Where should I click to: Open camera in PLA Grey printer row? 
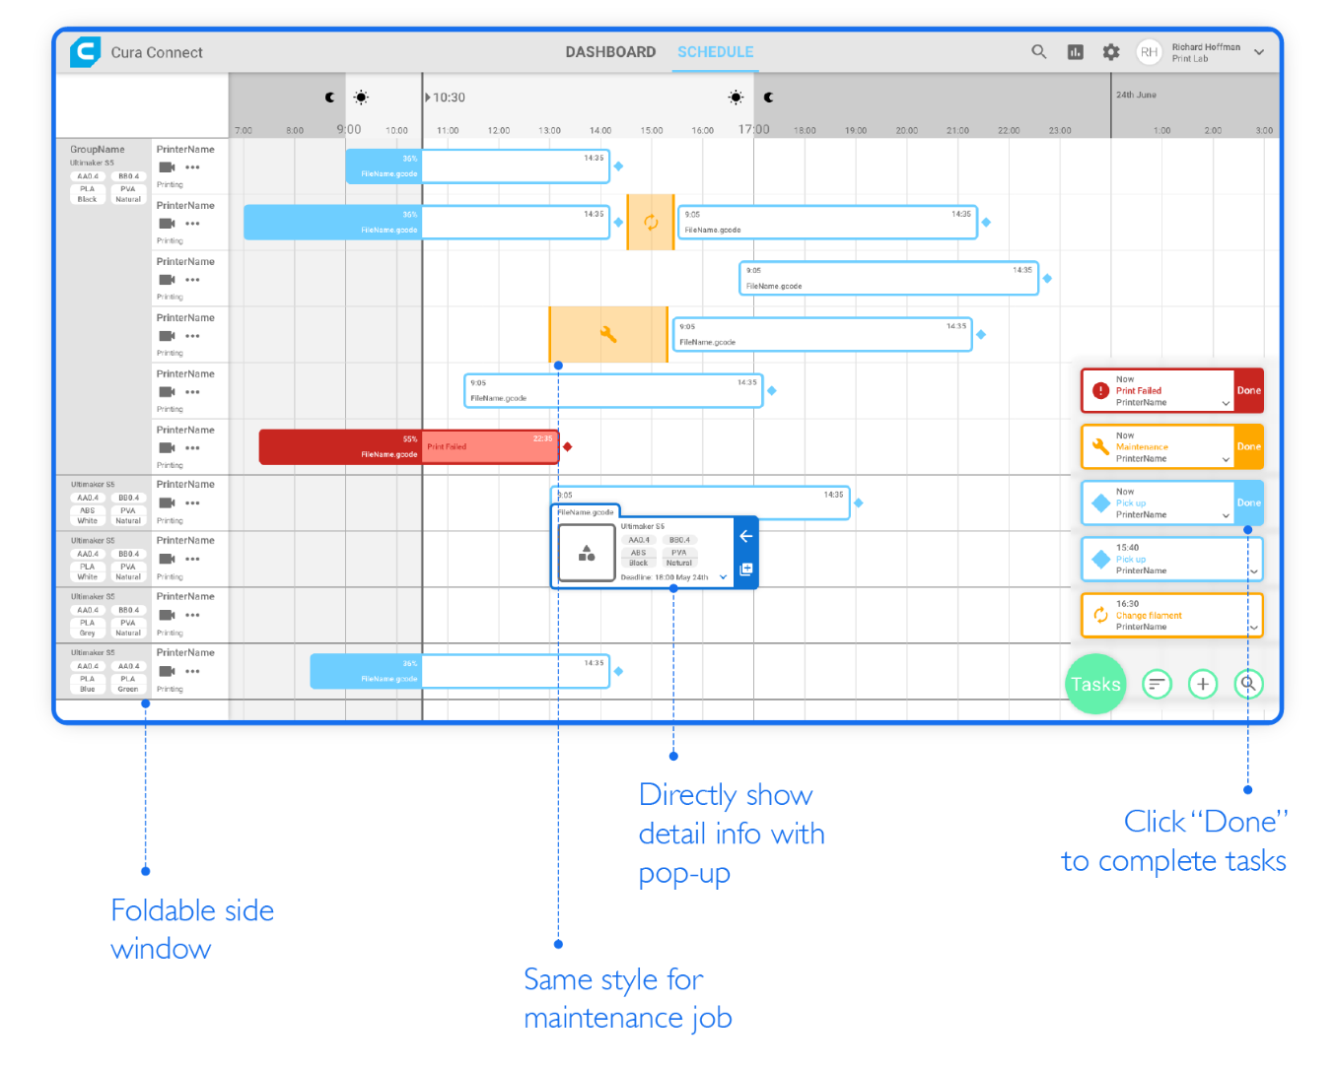click(x=167, y=616)
